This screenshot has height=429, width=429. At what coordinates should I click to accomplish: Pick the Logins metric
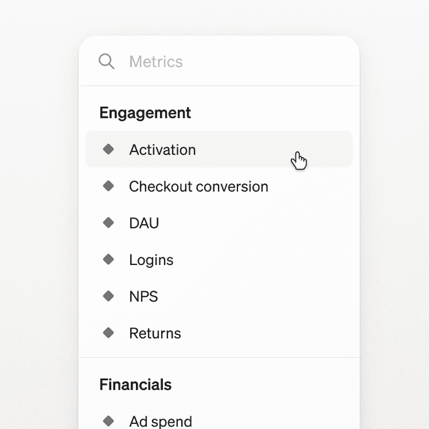[151, 260]
